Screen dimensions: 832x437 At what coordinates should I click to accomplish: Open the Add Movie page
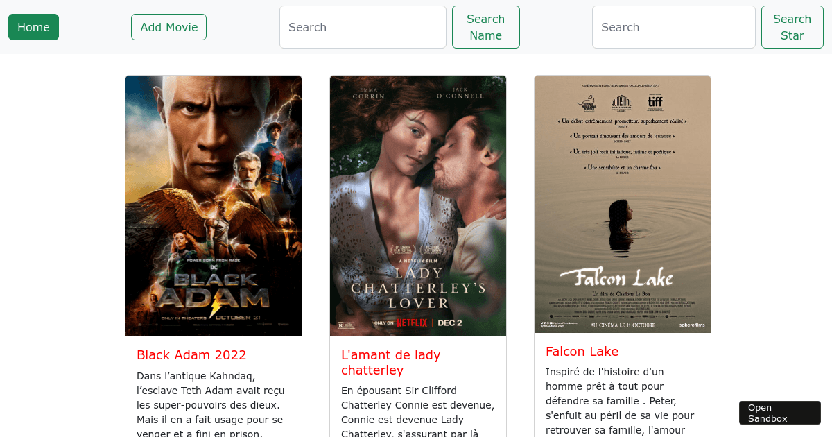click(168, 27)
